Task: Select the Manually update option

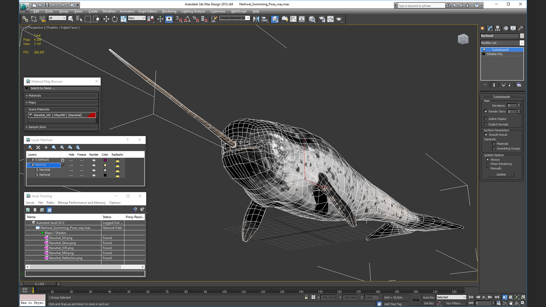Action: tap(488, 168)
